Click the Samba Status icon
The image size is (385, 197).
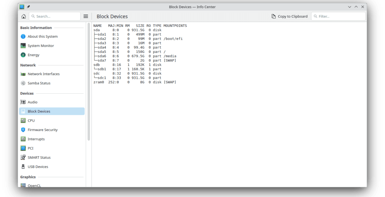click(23, 83)
